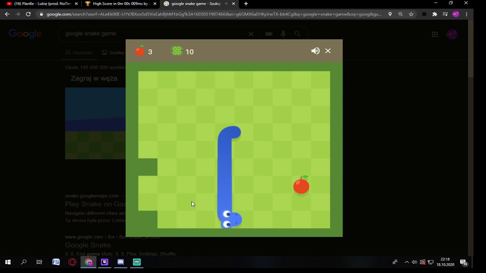The width and height of the screenshot is (486, 273).
Task: Click the location pin icon in address bar
Action: pyautogui.click(x=390, y=14)
